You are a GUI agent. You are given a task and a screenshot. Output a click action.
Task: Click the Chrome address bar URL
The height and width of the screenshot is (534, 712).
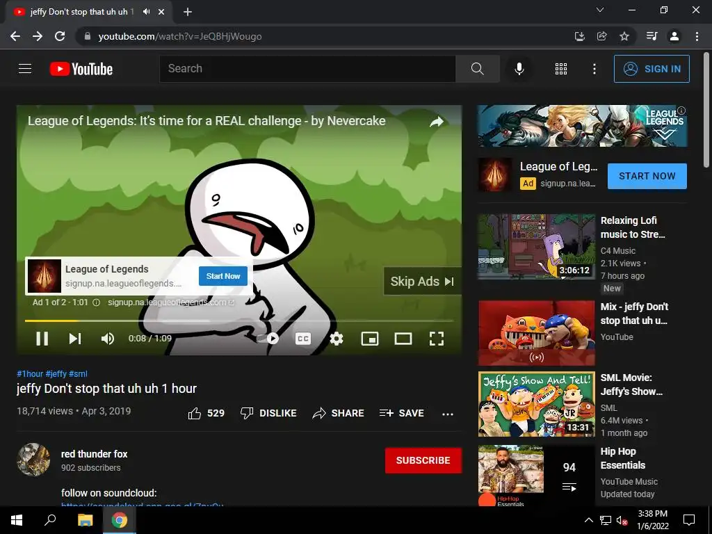tap(180, 36)
